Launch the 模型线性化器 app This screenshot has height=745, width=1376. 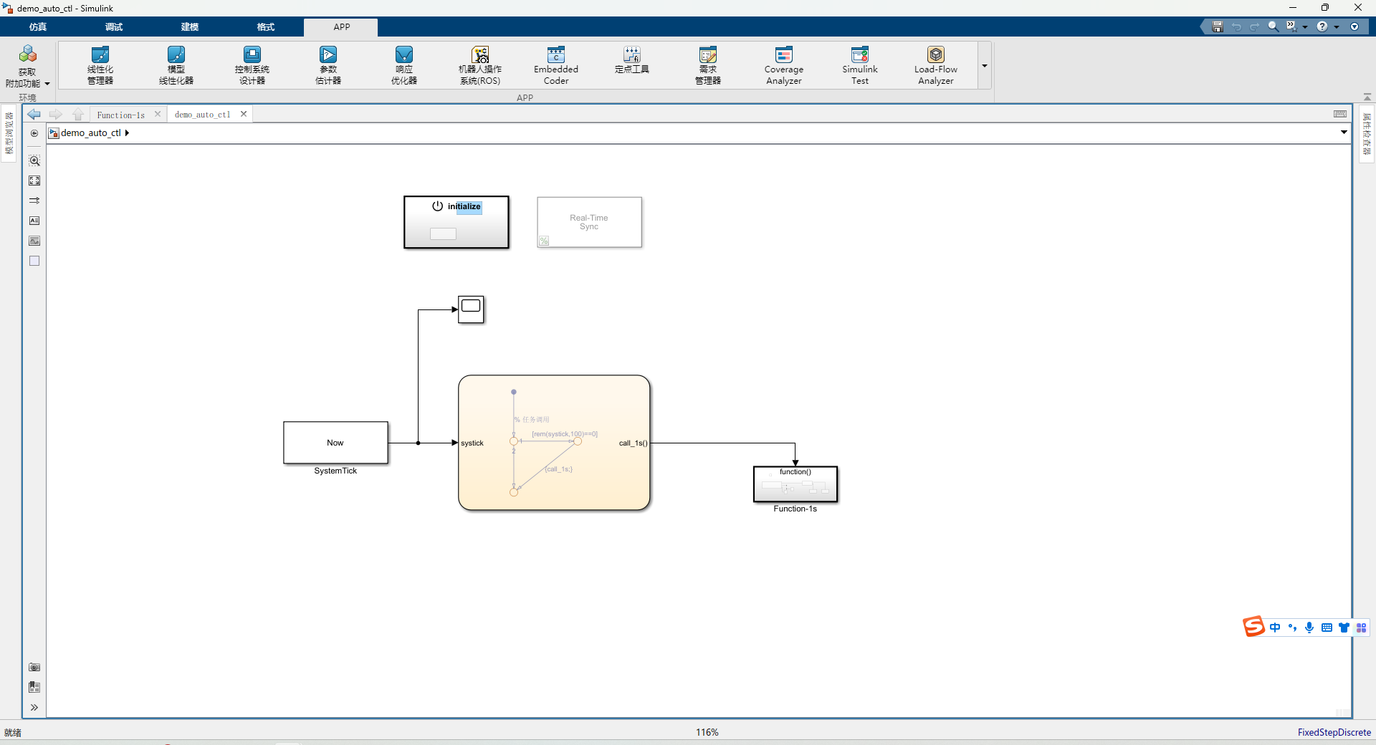[176, 65]
